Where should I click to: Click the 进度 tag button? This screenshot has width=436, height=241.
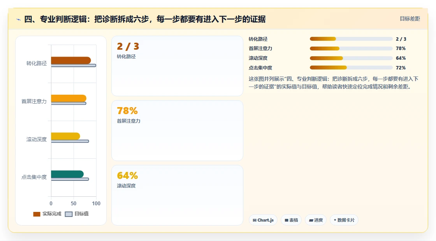316,220
